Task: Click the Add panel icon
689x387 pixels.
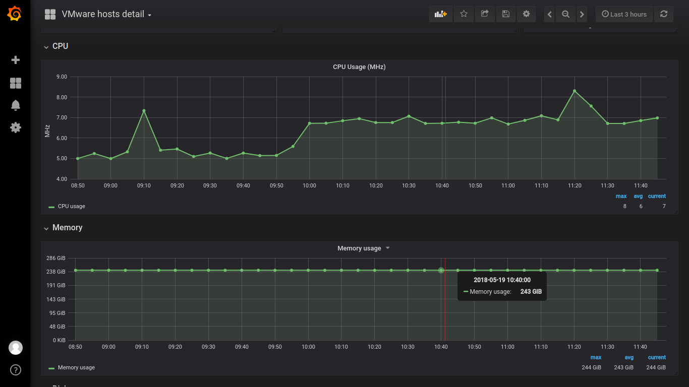Action: [441, 14]
